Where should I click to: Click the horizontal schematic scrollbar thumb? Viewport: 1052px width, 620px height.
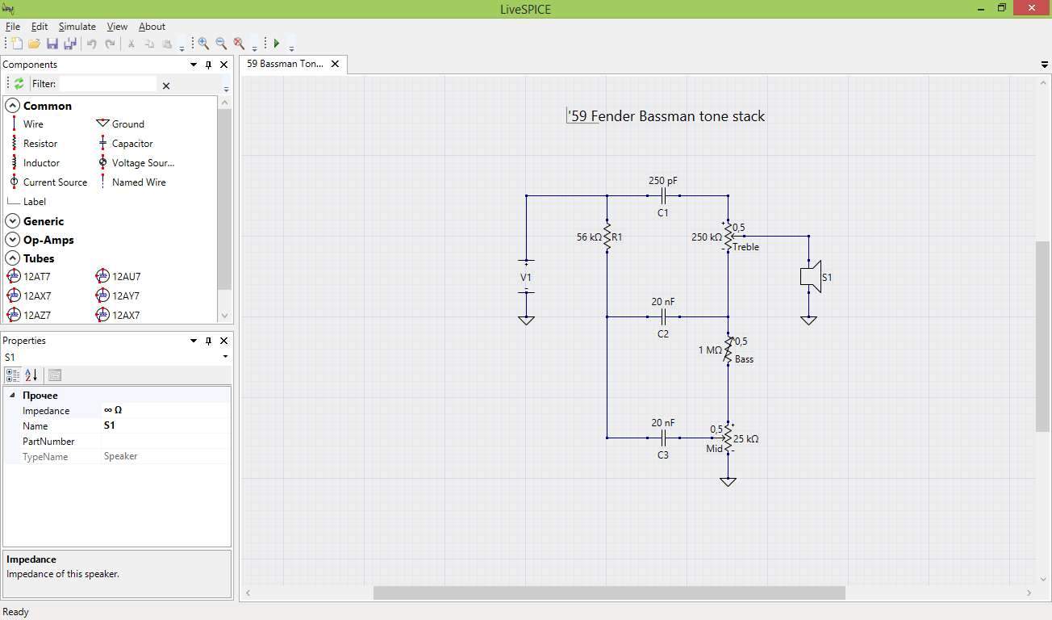pos(608,593)
